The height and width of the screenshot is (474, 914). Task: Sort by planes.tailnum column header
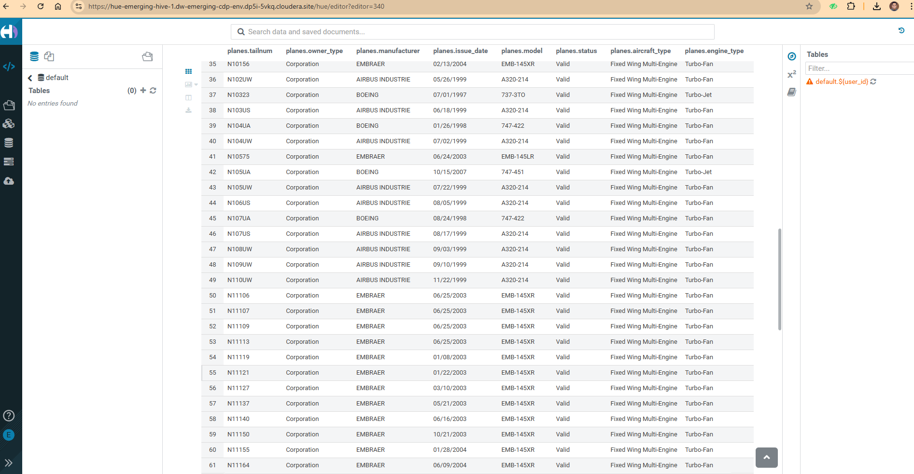(250, 51)
